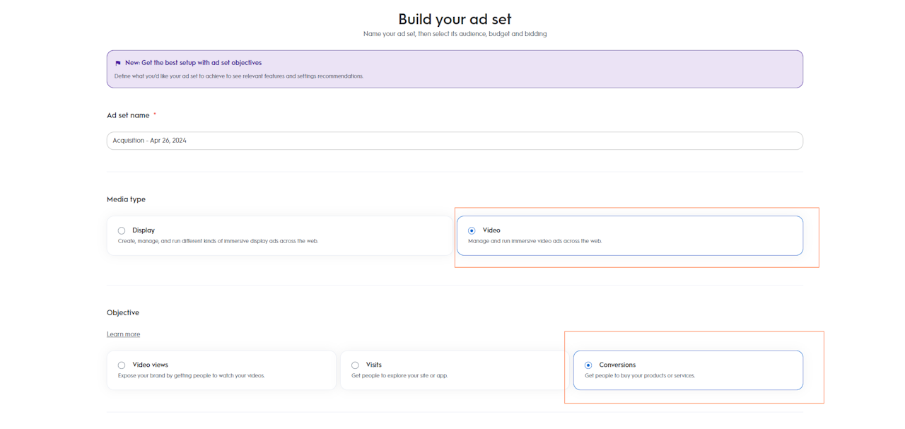Viewport: 905px width, 429px height.
Task: Click the 'Get people to buy' Conversions description
Action: (639, 376)
